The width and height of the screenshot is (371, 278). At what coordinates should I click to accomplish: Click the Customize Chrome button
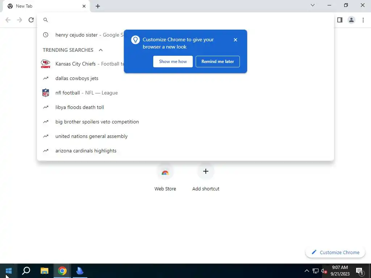click(335, 252)
